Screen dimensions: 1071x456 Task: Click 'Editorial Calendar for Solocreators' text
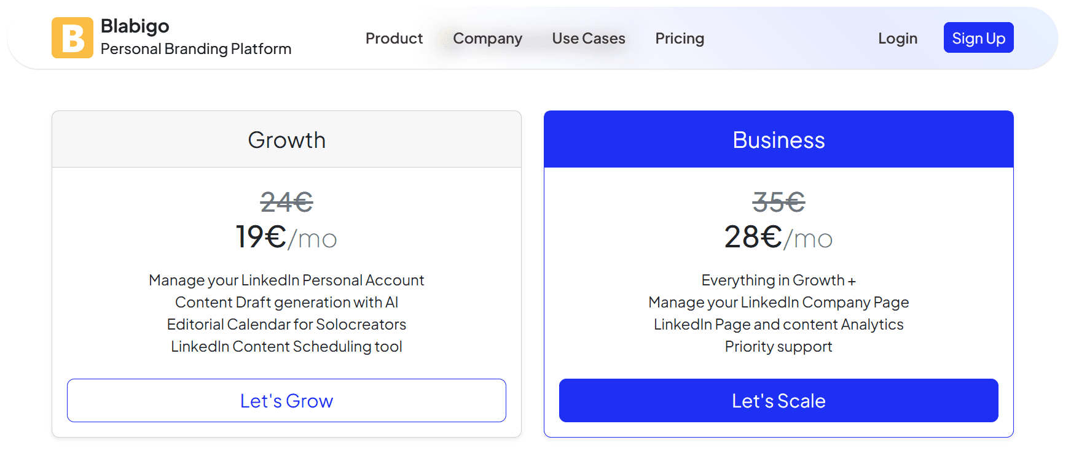pyautogui.click(x=286, y=324)
